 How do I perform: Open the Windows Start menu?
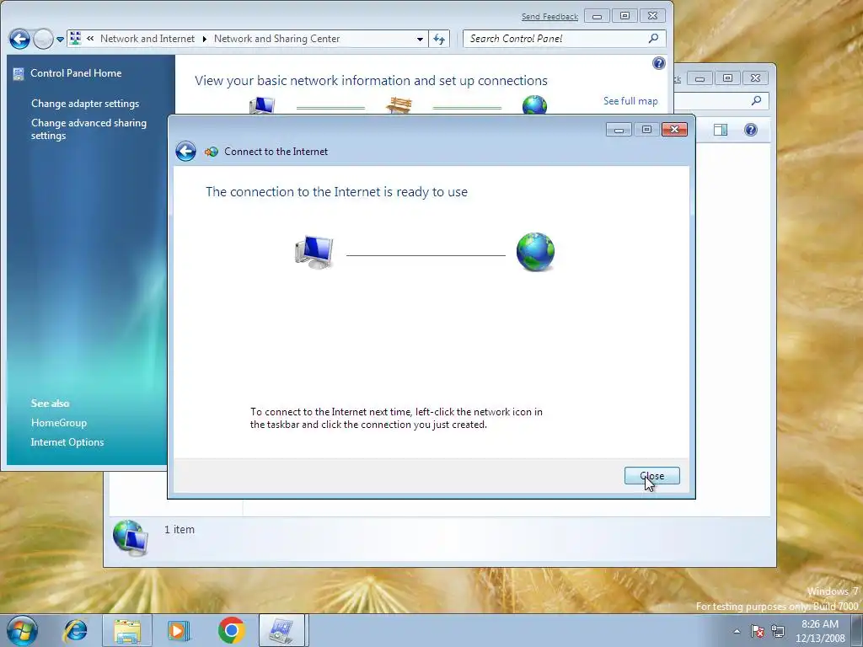coord(22,630)
